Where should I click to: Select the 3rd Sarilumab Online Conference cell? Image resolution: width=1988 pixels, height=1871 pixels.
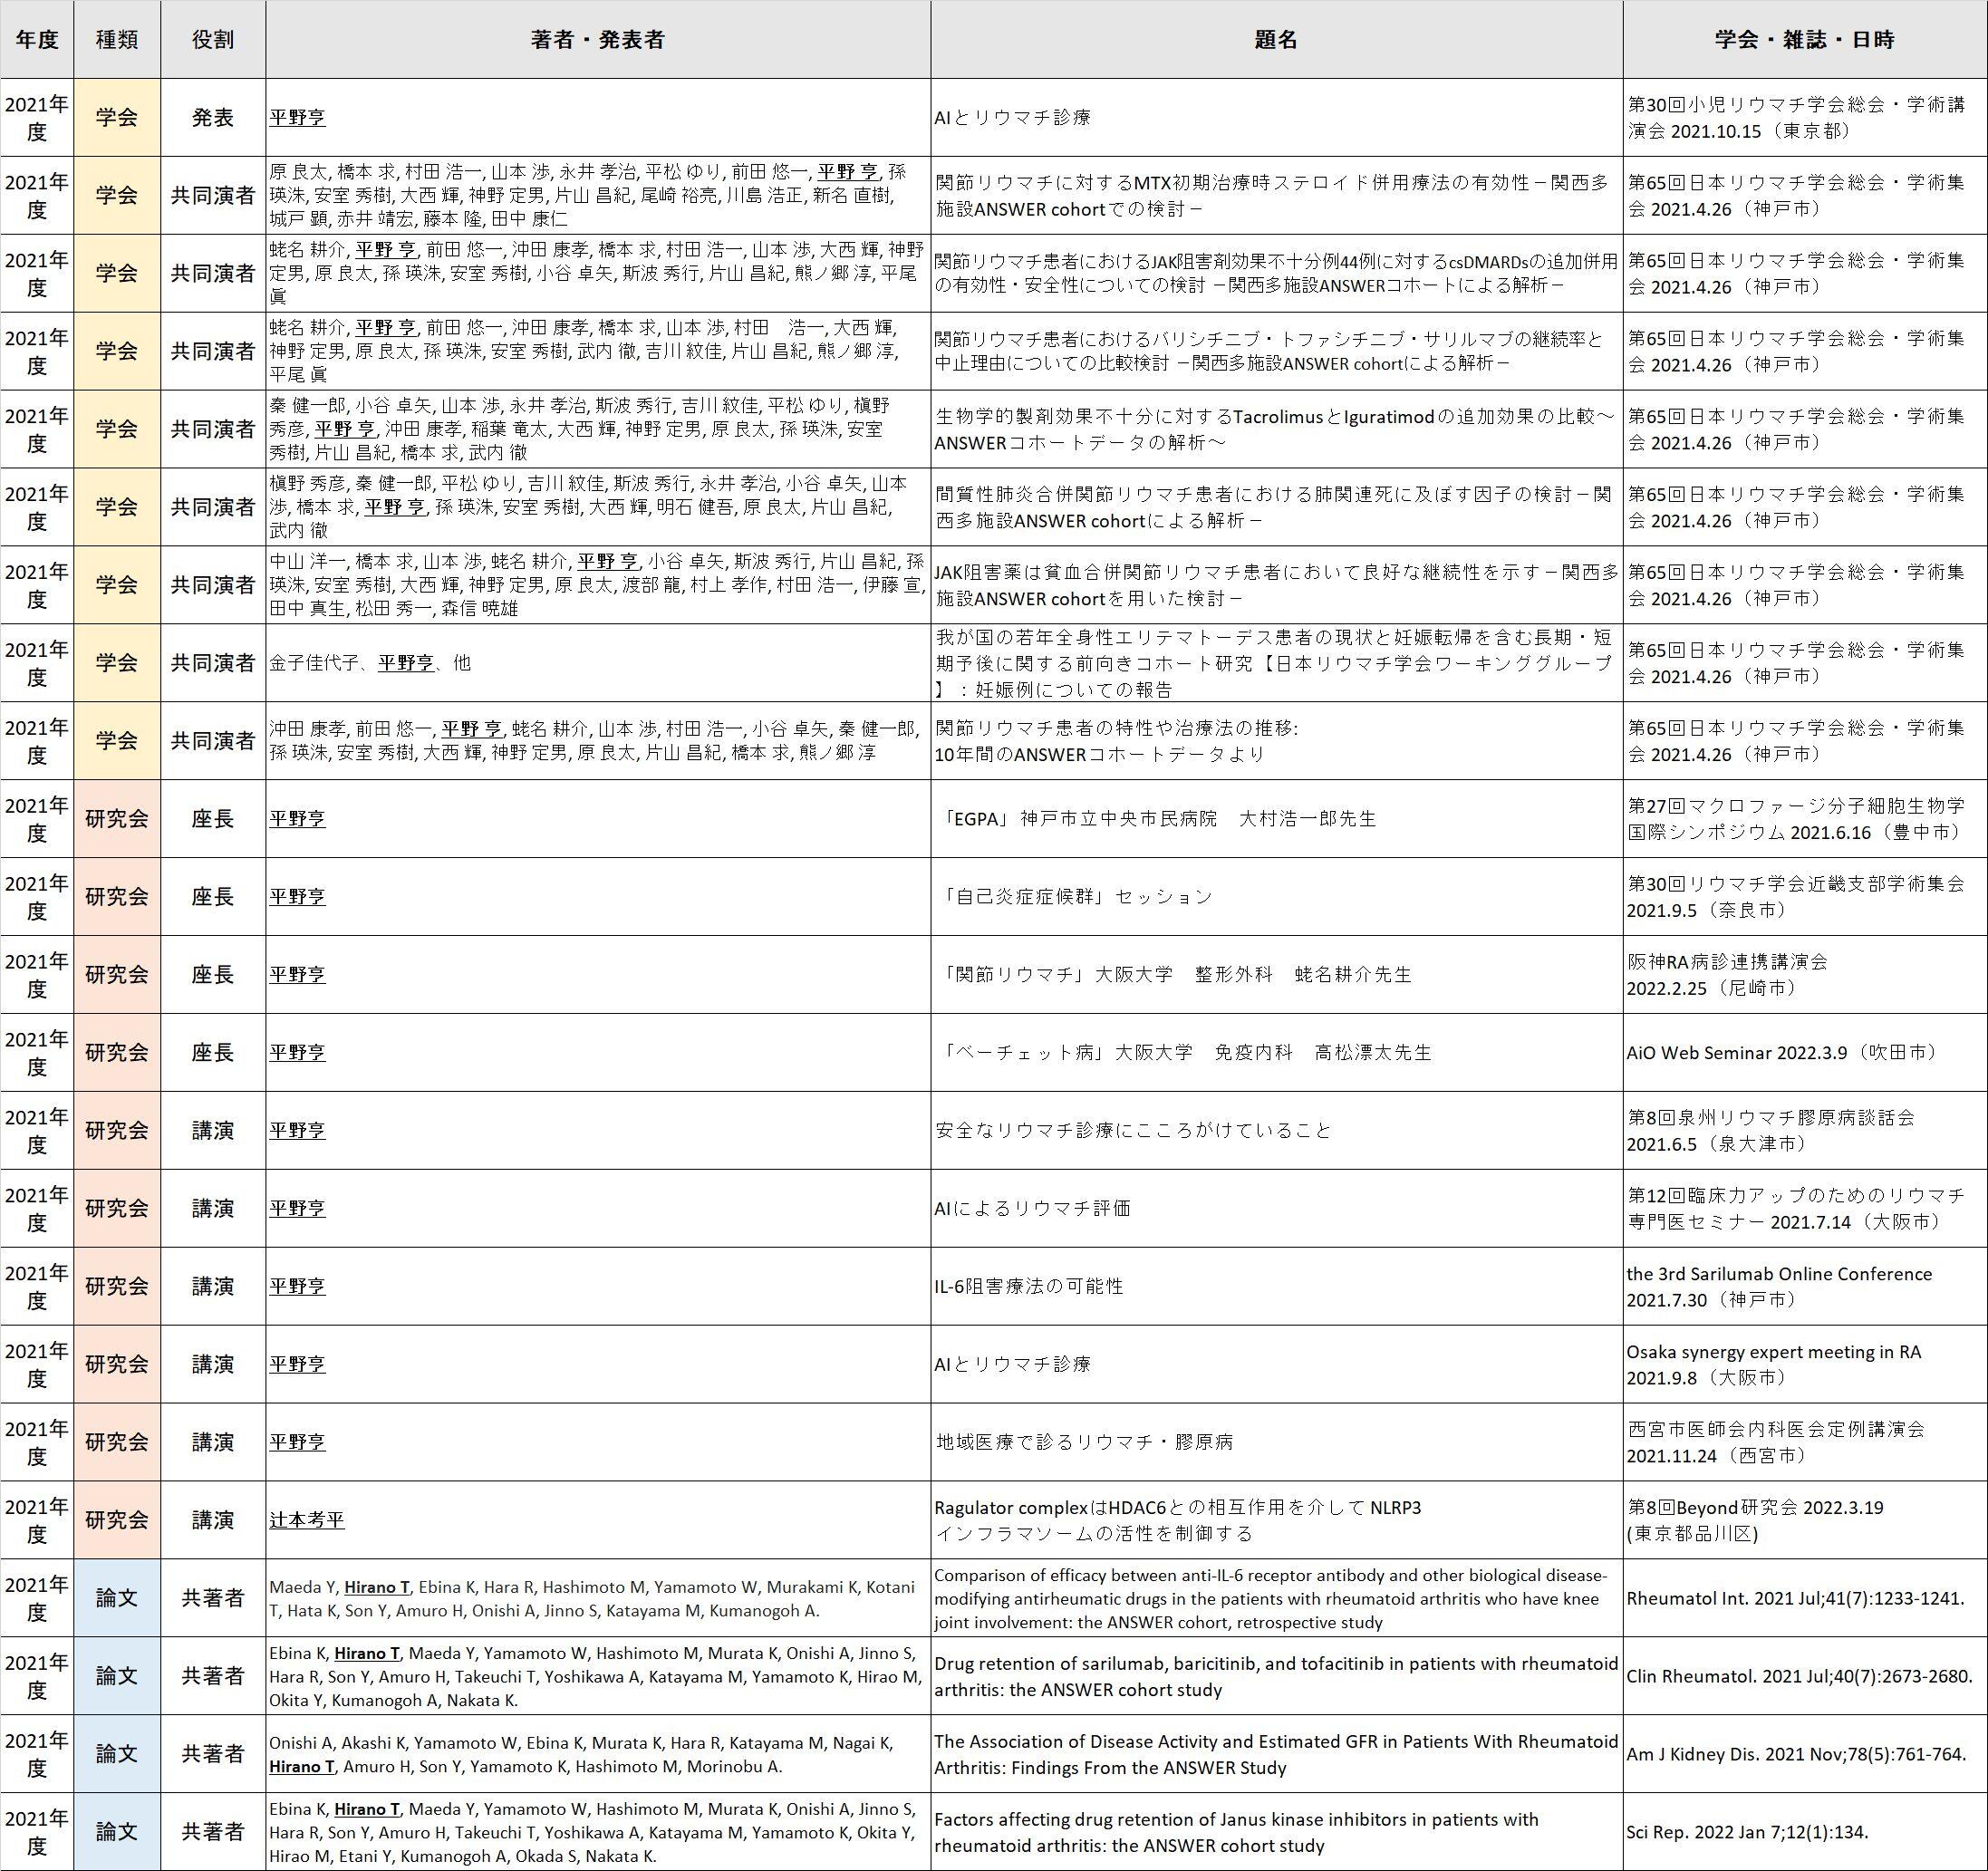pyautogui.click(x=1804, y=1287)
